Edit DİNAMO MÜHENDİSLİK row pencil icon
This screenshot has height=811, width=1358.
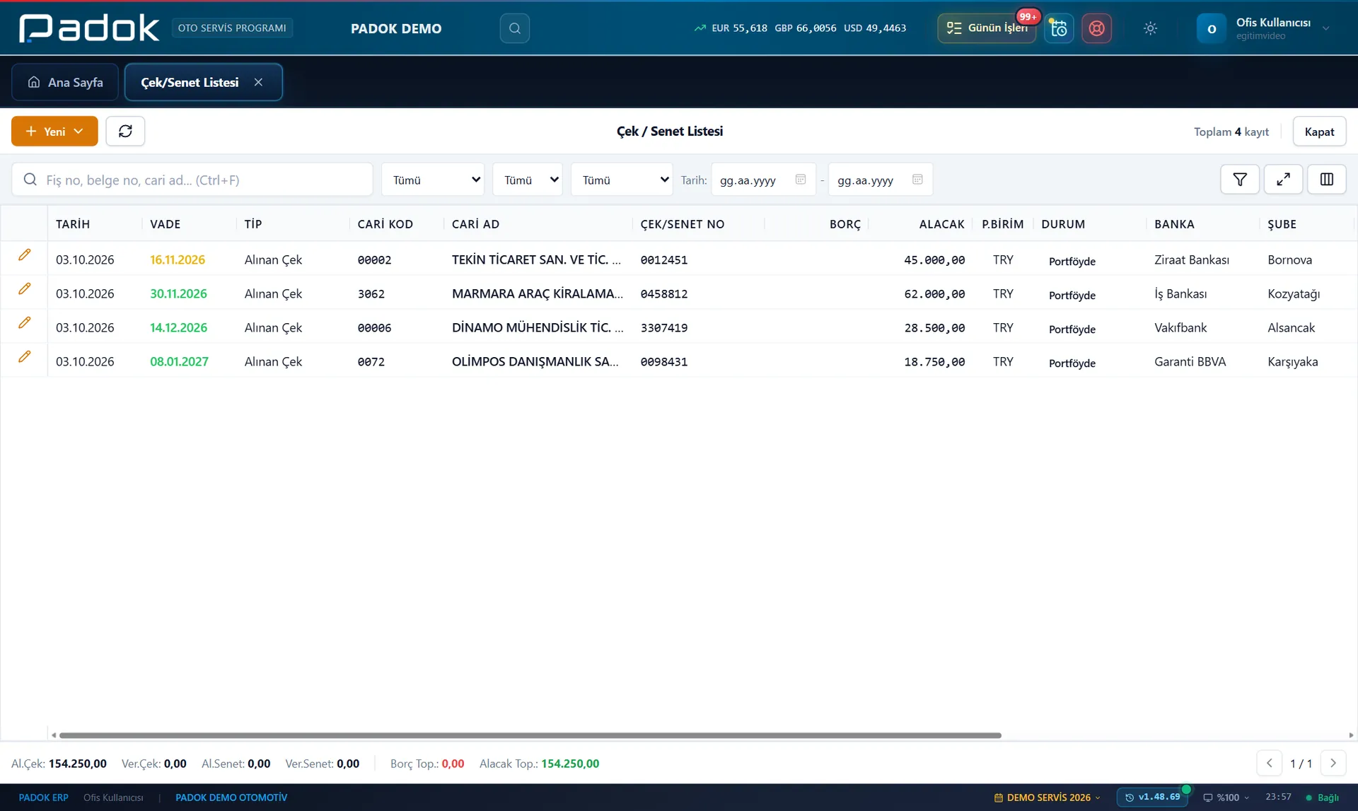tap(24, 322)
